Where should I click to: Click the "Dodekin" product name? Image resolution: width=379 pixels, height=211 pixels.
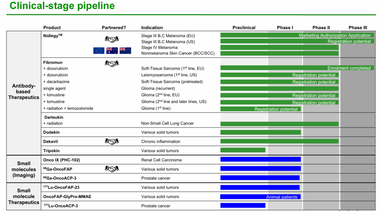[x=51, y=132]
